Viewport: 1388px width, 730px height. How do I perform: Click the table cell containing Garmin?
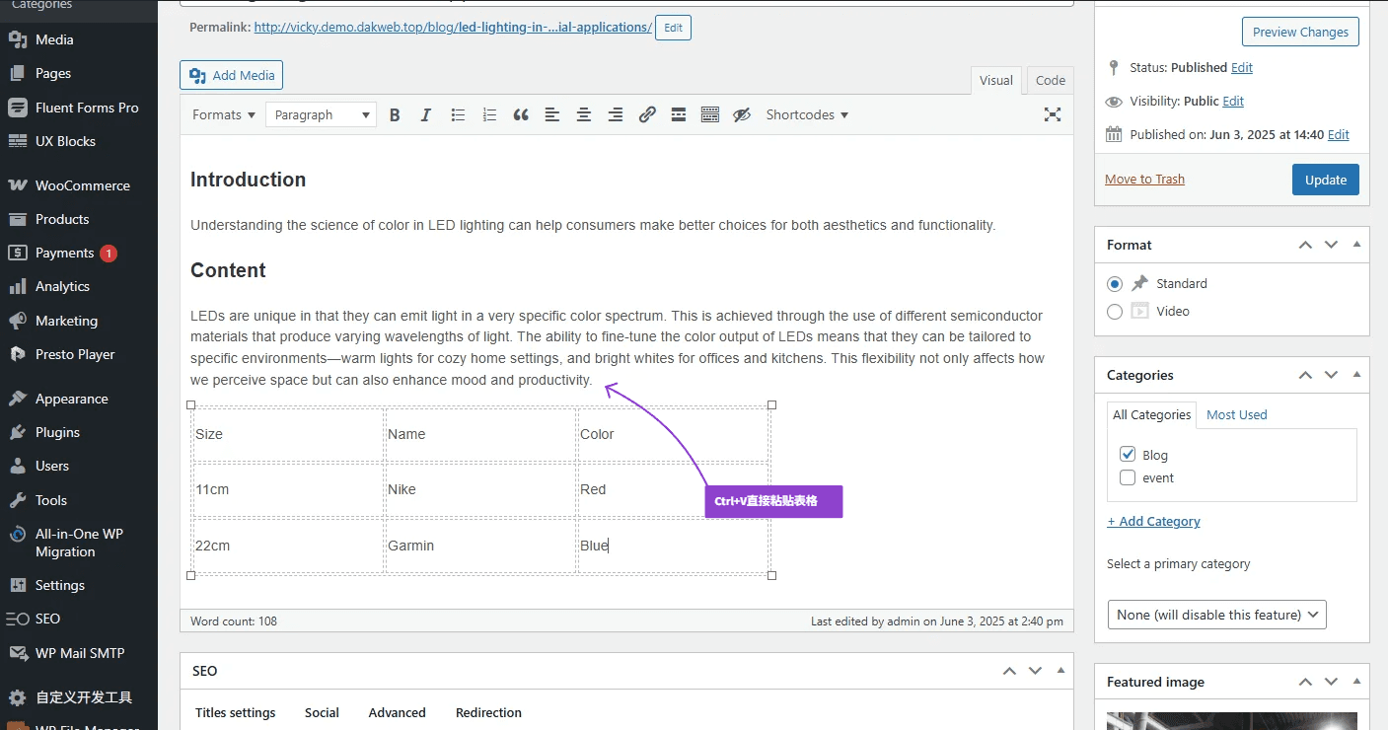tap(480, 546)
